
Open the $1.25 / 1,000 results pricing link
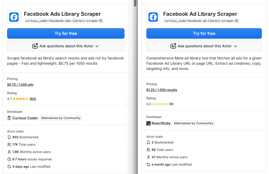coord(162,90)
